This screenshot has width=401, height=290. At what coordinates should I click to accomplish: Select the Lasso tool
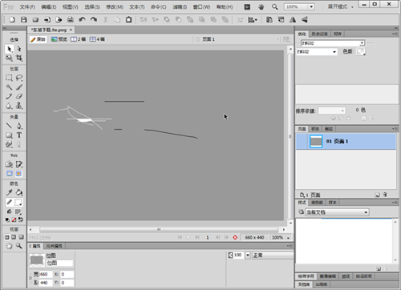point(19,78)
